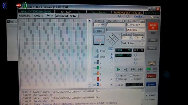Click the small 0 button next to Start LBA
Image resolution: width=188 pixels, height=105 pixels.
click(x=122, y=21)
